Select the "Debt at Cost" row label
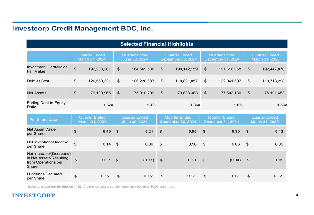Viewport: 314px width, 215px height. (38, 81)
